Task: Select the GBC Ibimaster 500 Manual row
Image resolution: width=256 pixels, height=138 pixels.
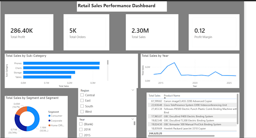Action: pos(192,124)
